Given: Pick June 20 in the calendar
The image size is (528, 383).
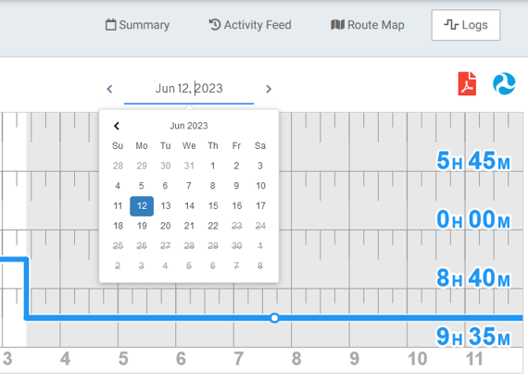Looking at the screenshot, I should [165, 226].
